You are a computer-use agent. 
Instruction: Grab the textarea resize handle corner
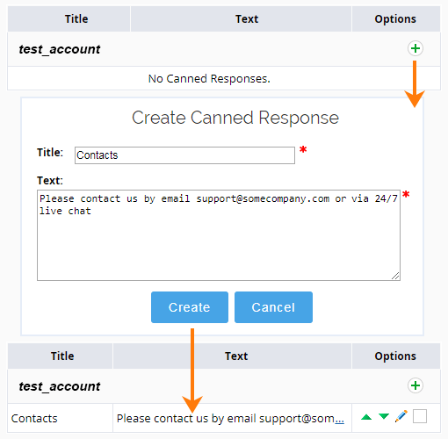pos(395,276)
